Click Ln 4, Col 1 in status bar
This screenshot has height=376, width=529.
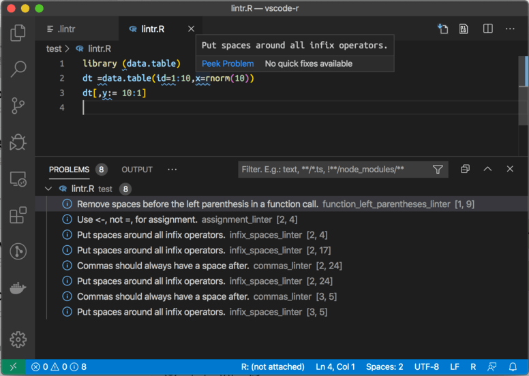click(x=335, y=367)
